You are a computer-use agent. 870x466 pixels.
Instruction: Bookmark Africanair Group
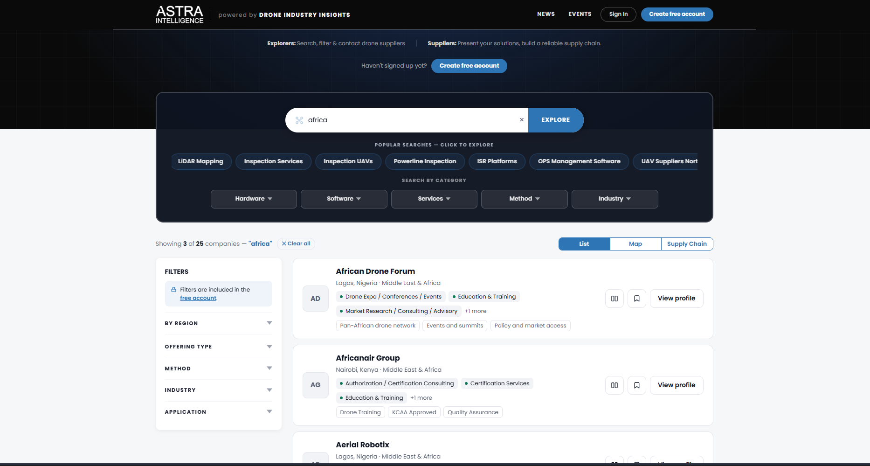click(x=637, y=385)
